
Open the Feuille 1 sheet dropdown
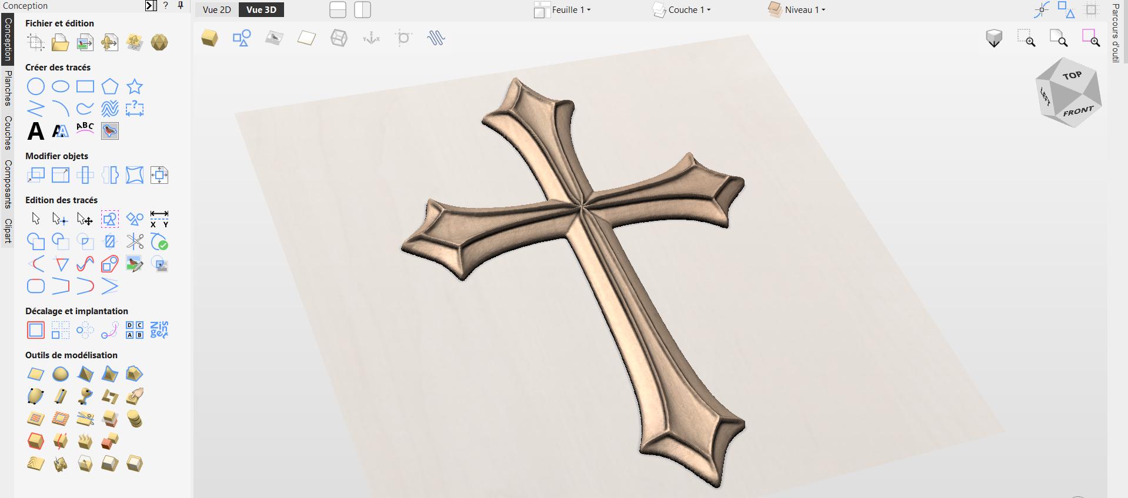(x=563, y=10)
